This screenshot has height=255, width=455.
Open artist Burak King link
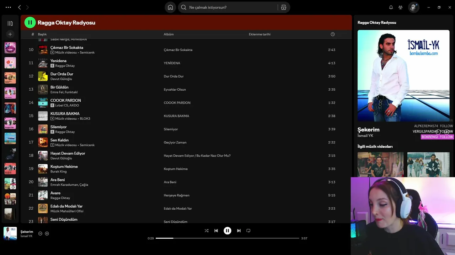[58, 171]
